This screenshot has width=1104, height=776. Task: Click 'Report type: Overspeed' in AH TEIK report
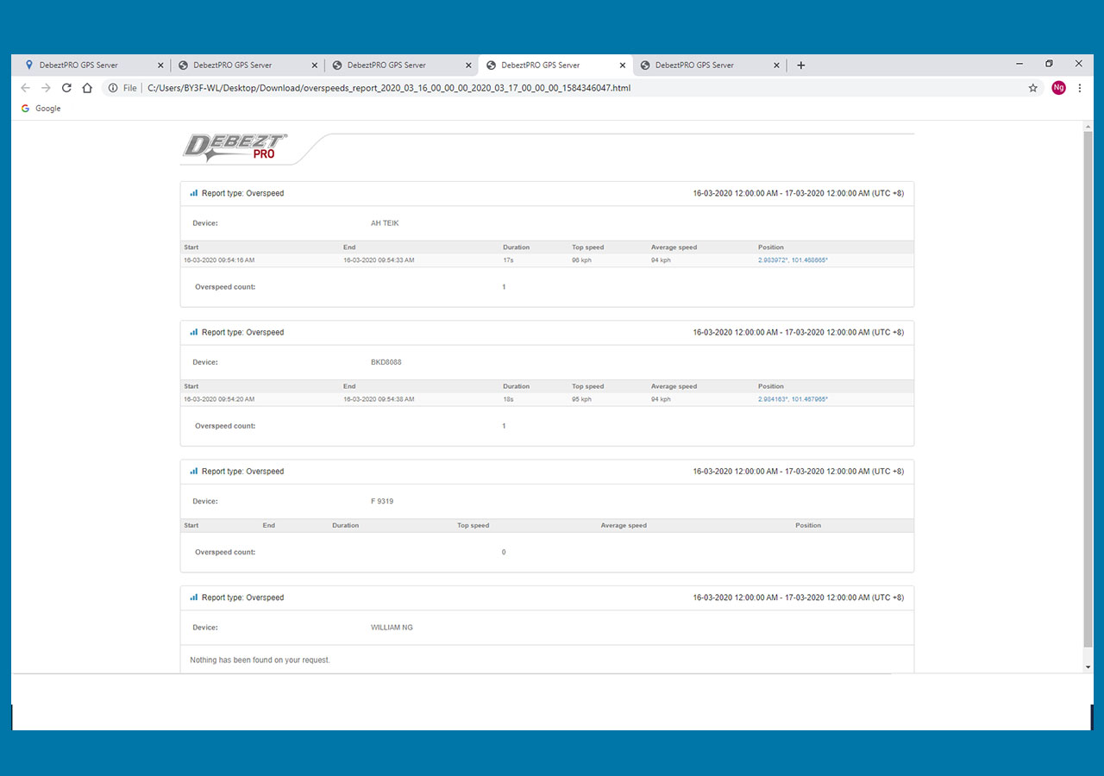(242, 193)
